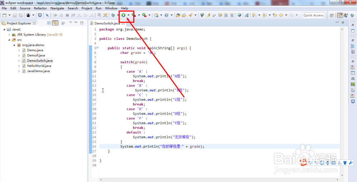Select Demoif.java in Project Explorer

[x=36, y=55]
